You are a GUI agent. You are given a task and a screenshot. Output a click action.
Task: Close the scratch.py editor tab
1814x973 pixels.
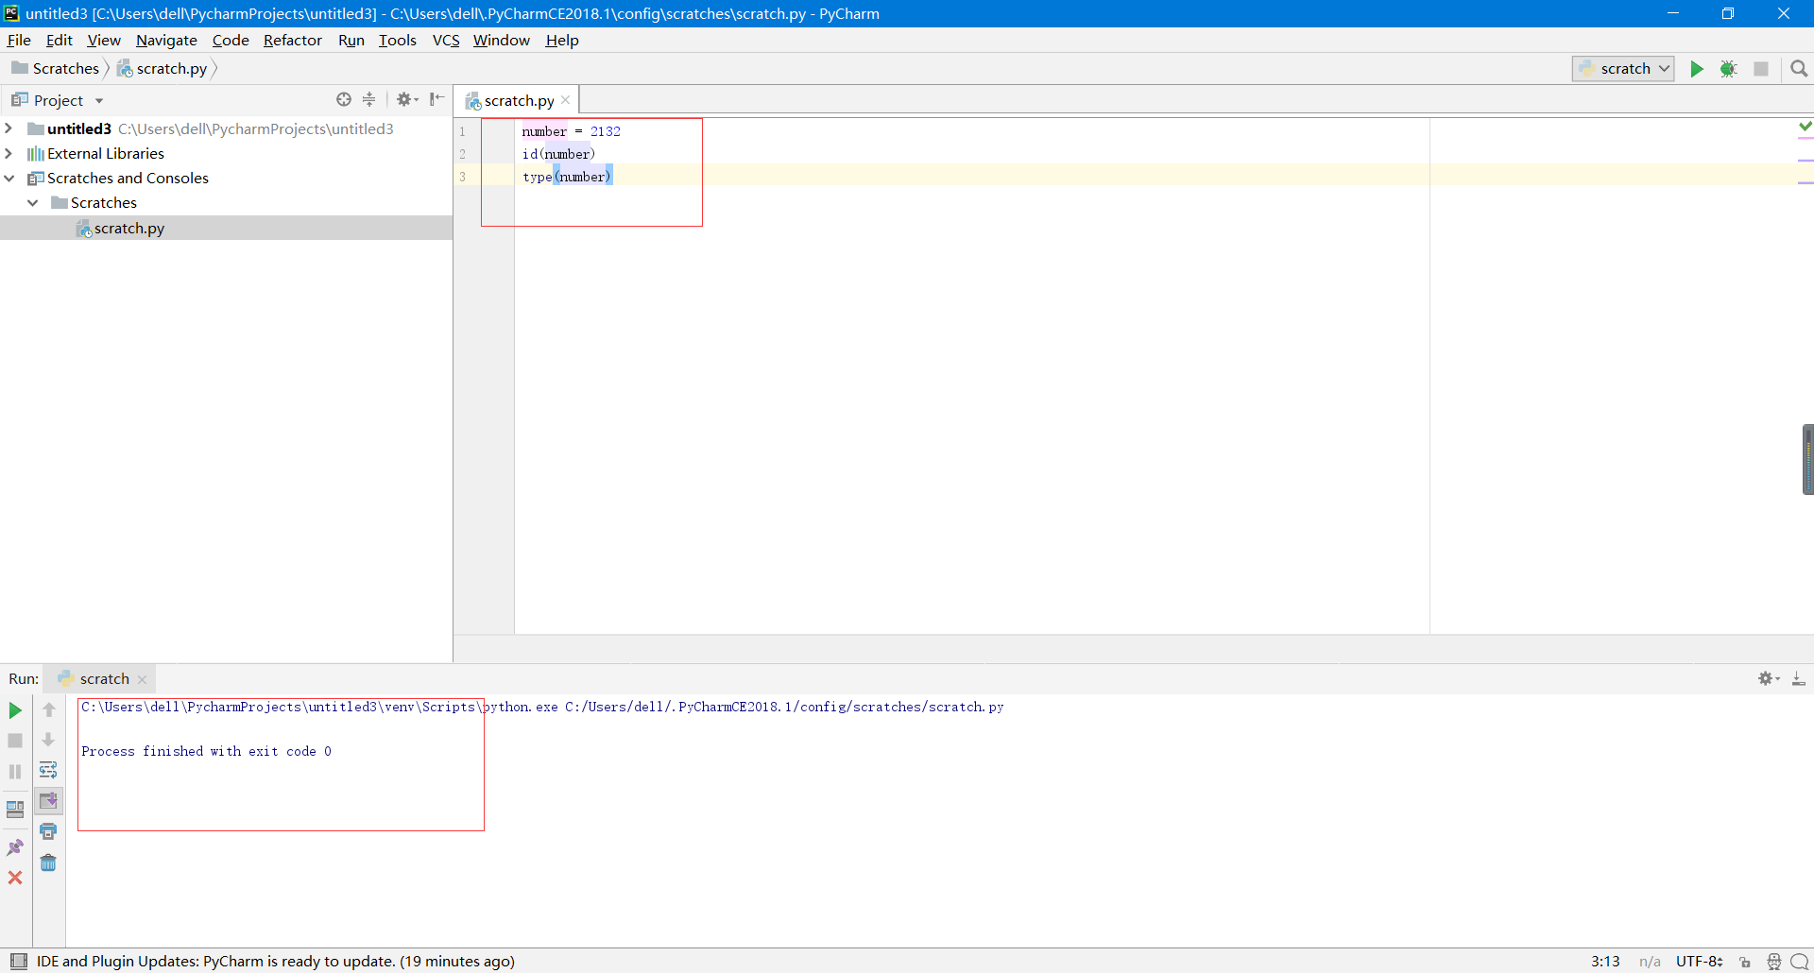click(x=566, y=100)
